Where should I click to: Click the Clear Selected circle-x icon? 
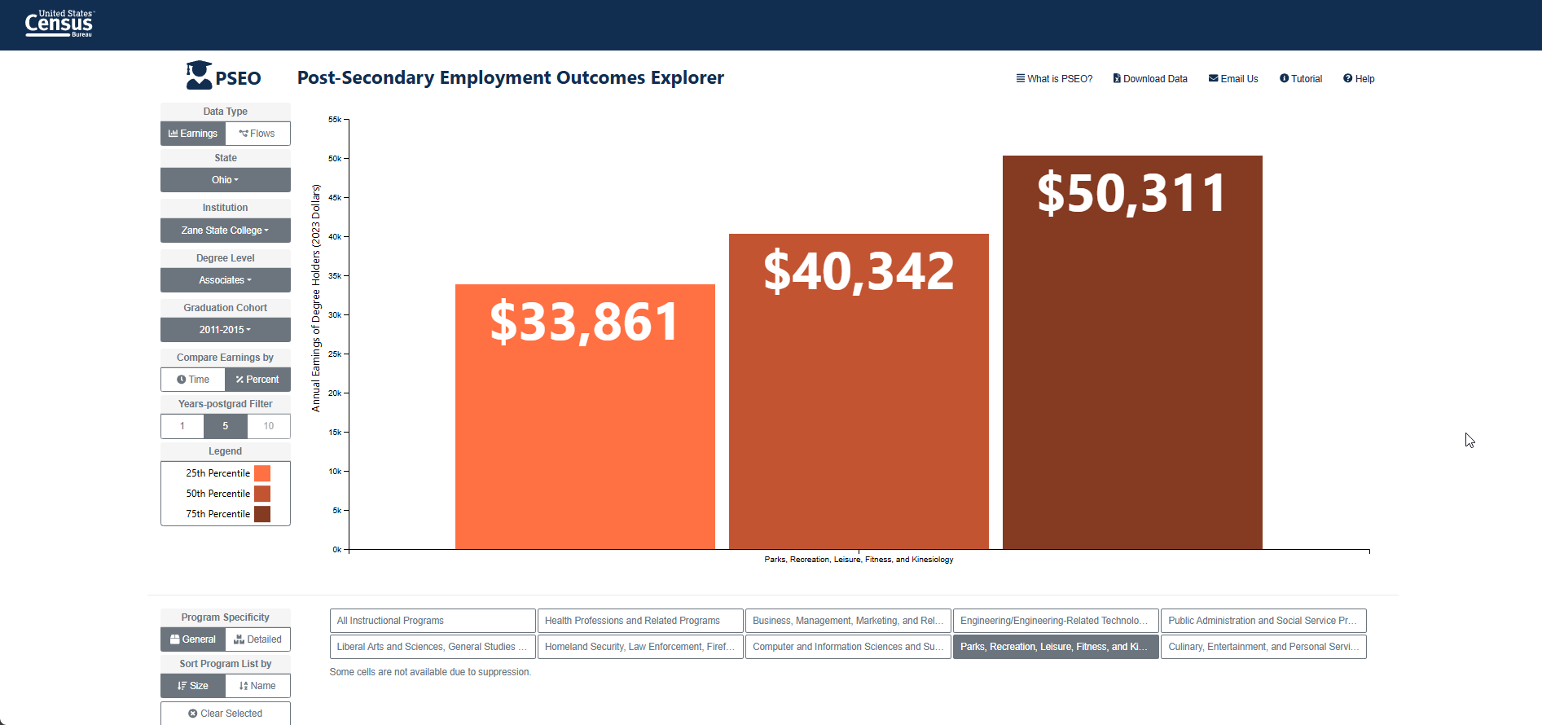[x=193, y=714]
